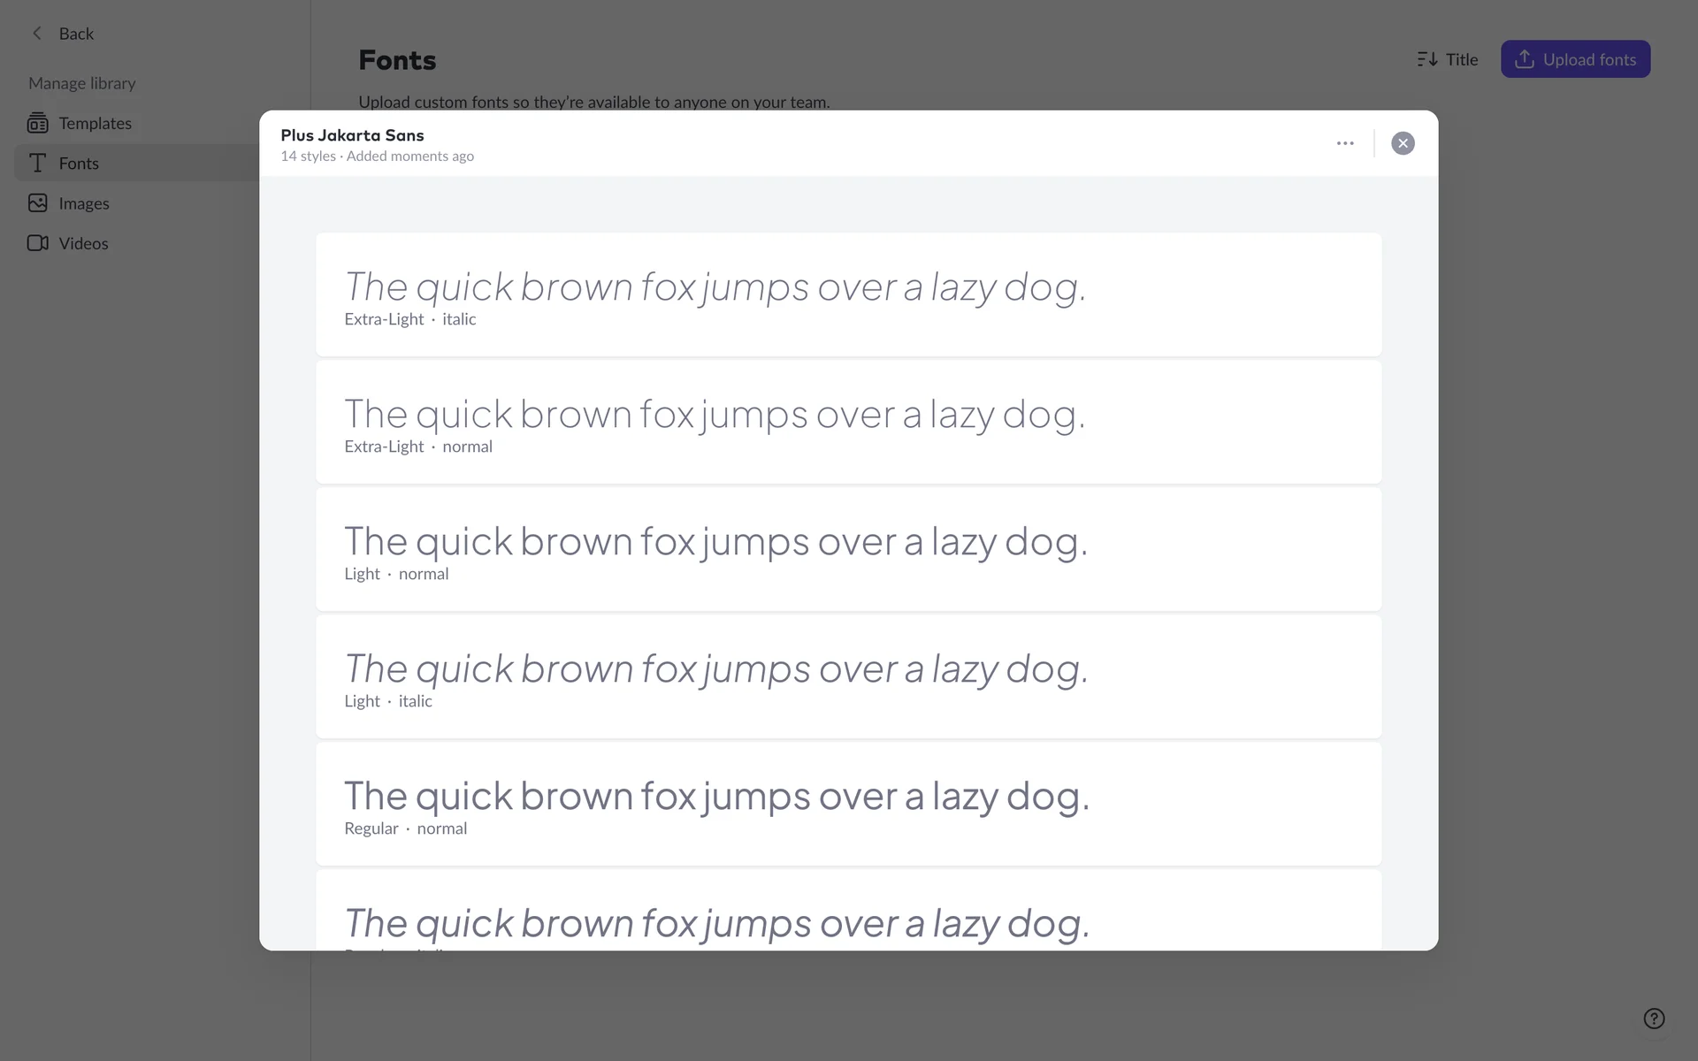This screenshot has width=1698, height=1061.
Task: Open the Images library section
Action: point(84,203)
